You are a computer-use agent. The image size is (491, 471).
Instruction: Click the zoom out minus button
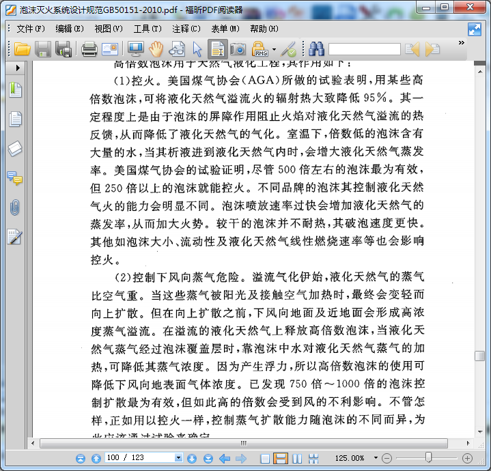[x=387, y=459]
